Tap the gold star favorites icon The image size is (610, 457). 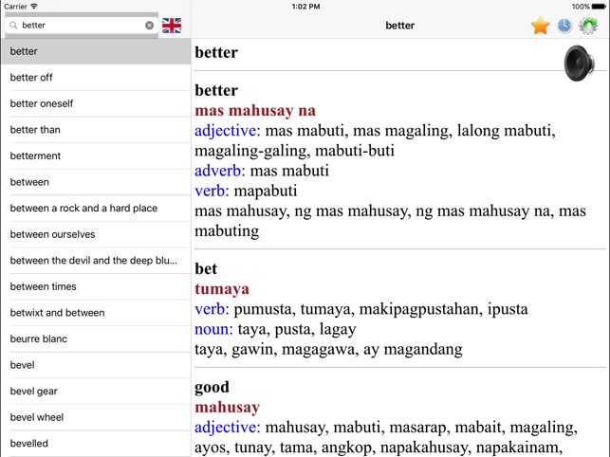540,26
